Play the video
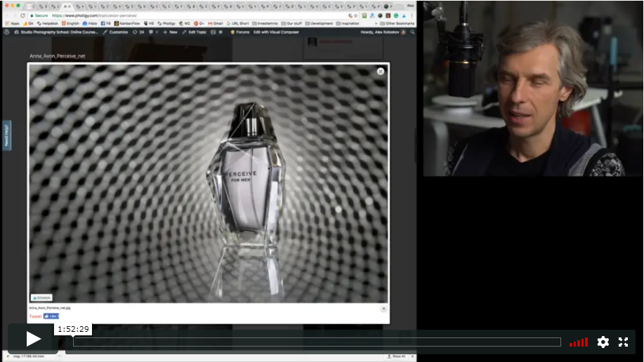 point(33,339)
